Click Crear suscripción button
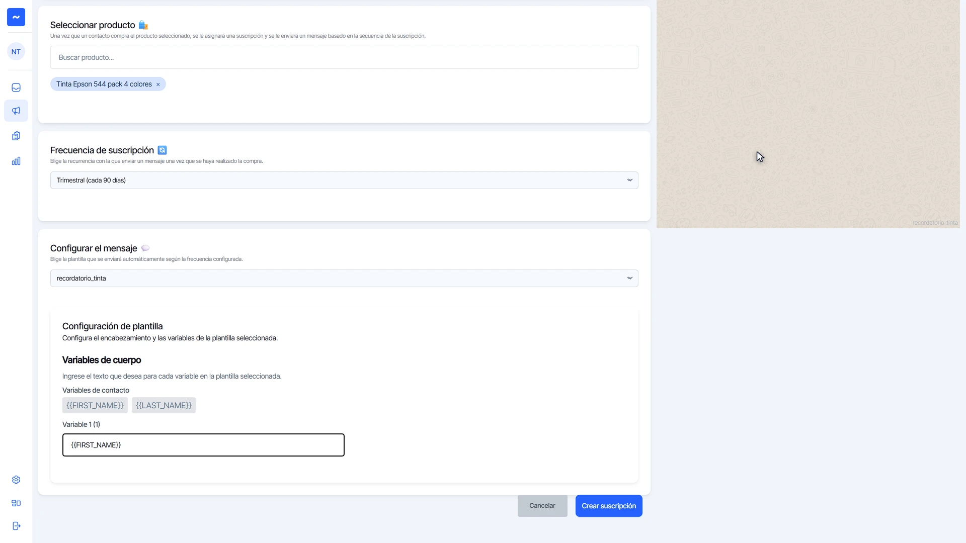This screenshot has width=966, height=543. coord(609,506)
